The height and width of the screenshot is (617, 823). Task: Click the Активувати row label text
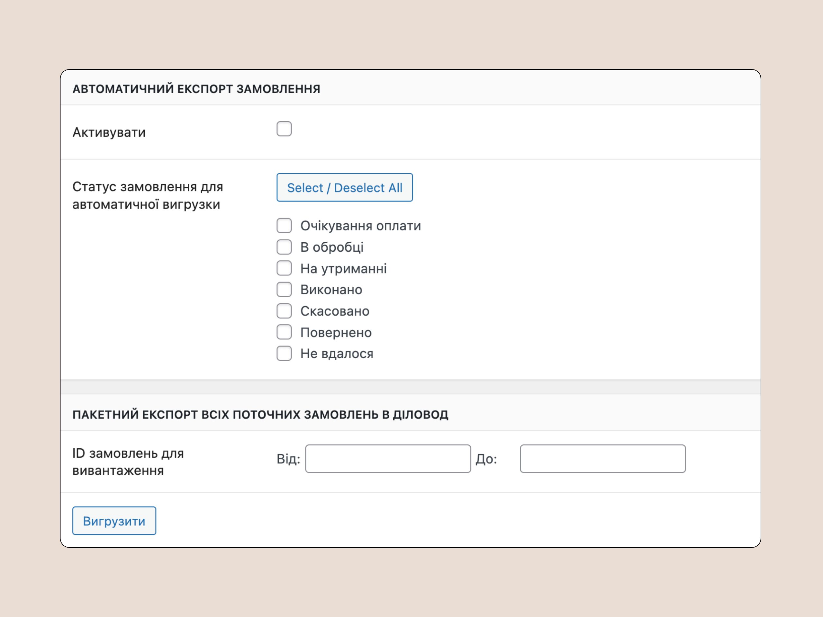pyautogui.click(x=109, y=132)
